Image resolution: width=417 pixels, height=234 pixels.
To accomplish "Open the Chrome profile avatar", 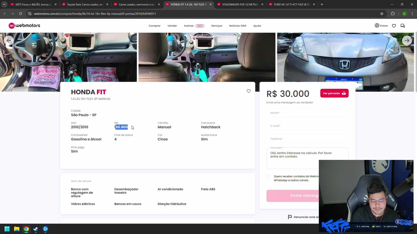I will [404, 14].
